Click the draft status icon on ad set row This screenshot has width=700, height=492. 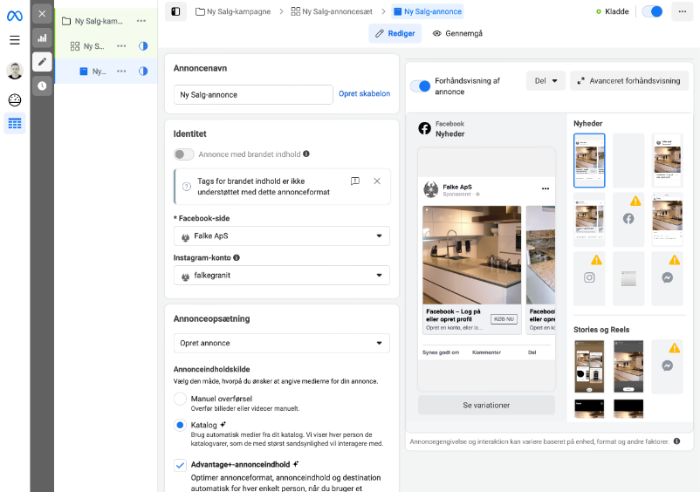point(143,46)
